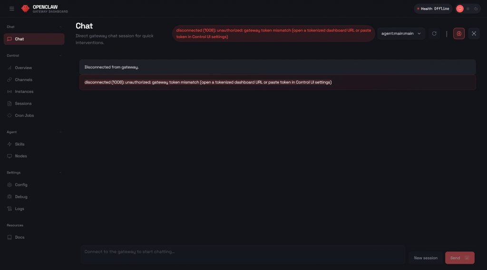Switch to dark theme moon icon
The image size is (487, 270).
(476, 9)
